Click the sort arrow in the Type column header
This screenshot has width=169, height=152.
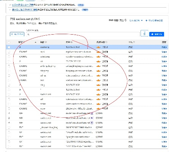36,42
